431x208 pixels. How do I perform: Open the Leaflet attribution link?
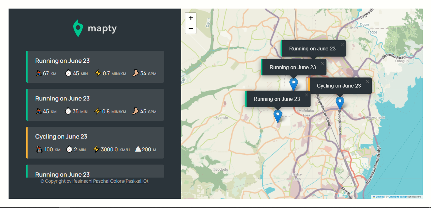click(x=379, y=197)
